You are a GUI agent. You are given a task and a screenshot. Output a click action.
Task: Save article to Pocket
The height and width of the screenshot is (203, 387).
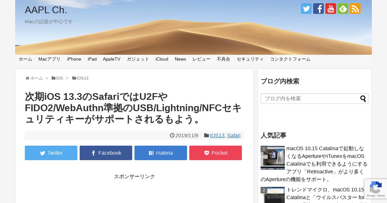(215, 153)
